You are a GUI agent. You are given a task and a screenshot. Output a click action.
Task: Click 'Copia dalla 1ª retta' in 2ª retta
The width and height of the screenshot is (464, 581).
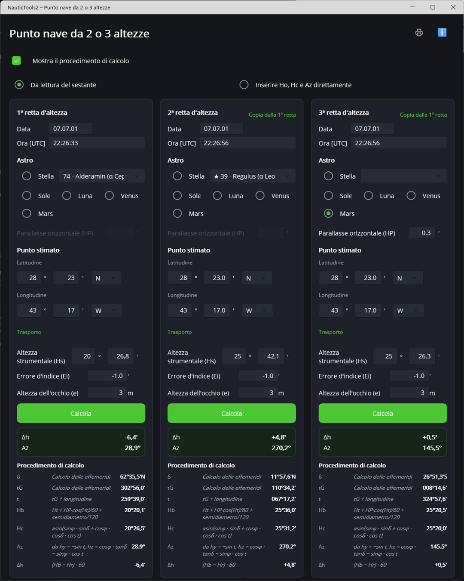tap(272, 115)
